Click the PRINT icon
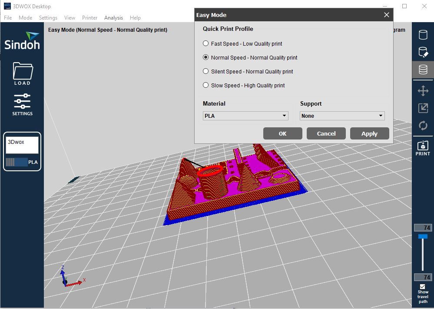Viewport: 434px width, 309px height. pos(423,148)
